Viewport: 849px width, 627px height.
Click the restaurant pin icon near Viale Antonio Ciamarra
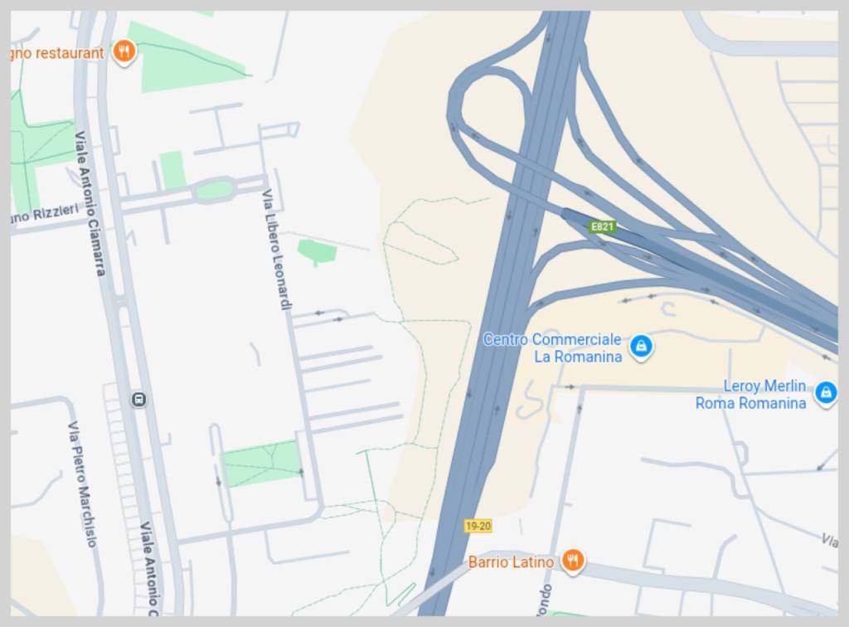pos(124,52)
